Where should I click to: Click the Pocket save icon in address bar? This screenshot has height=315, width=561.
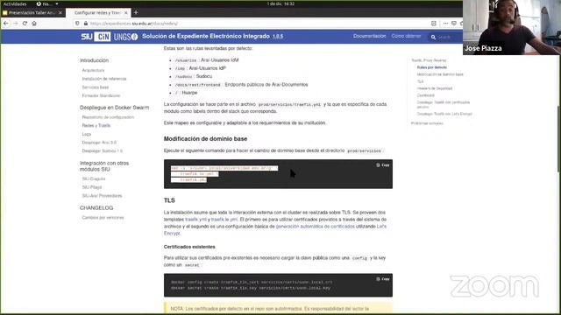tap(454, 24)
